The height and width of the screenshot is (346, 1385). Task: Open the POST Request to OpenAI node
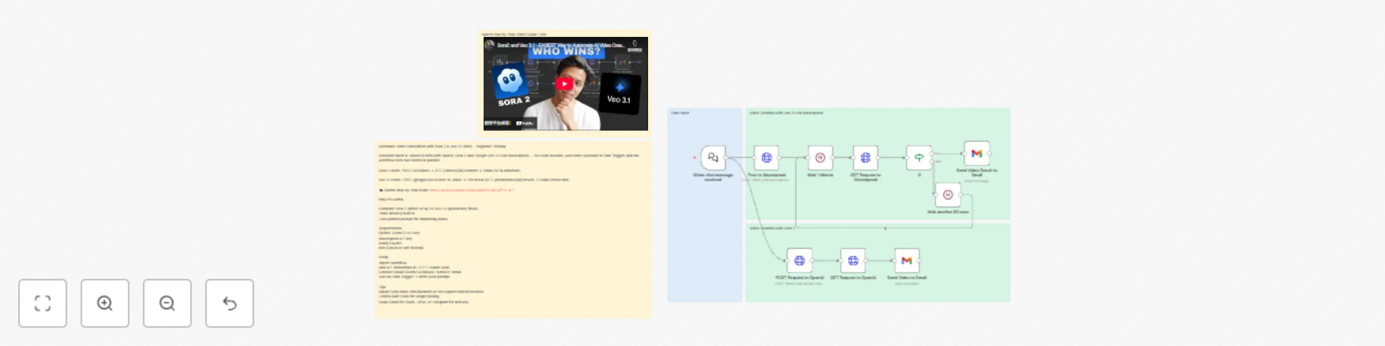(799, 261)
